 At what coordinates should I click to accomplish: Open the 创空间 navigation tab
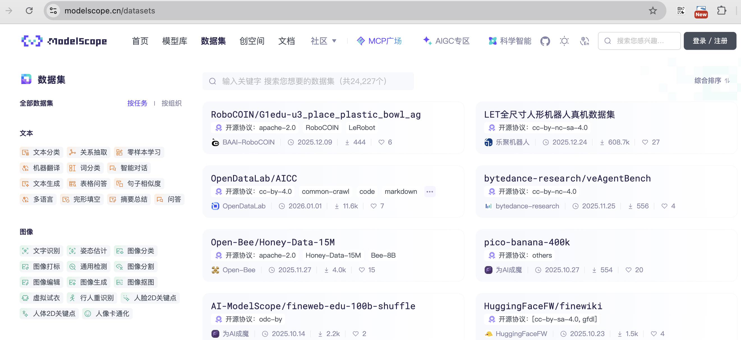[x=252, y=41]
